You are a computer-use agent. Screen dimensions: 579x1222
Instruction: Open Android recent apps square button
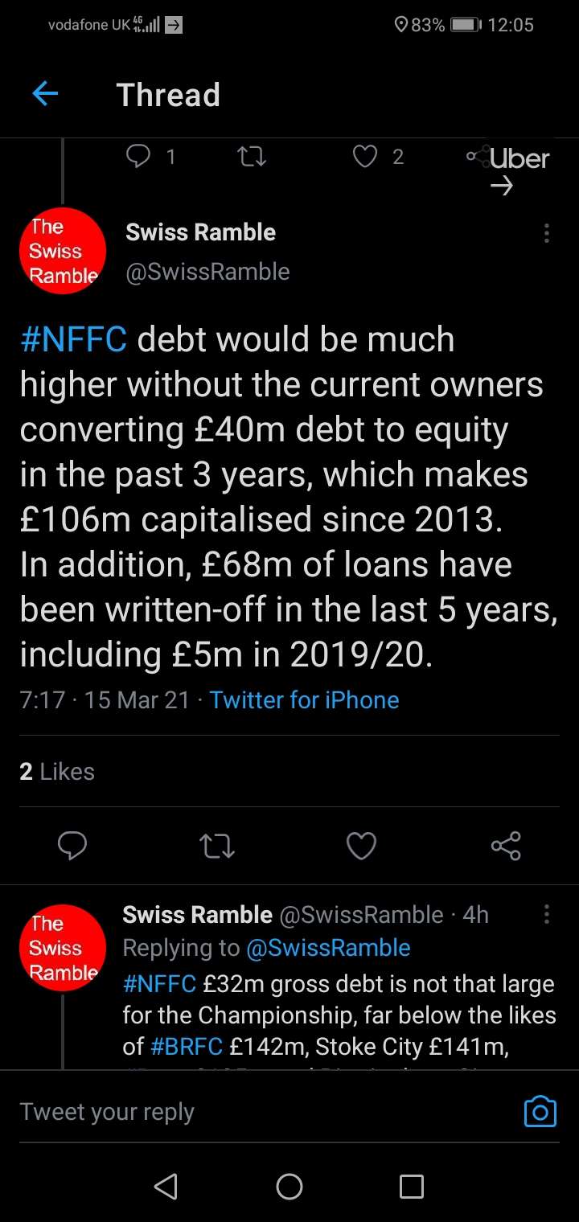tap(411, 1186)
